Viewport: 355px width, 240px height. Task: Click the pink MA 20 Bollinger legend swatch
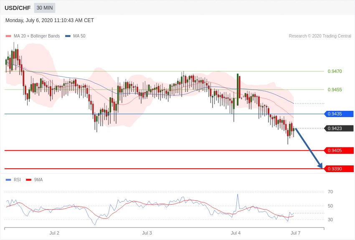pos(8,36)
